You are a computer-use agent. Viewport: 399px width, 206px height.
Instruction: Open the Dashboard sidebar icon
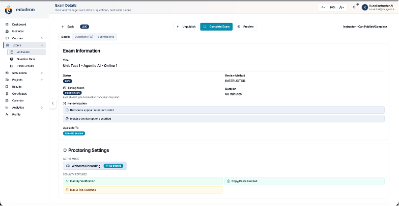click(x=7, y=24)
